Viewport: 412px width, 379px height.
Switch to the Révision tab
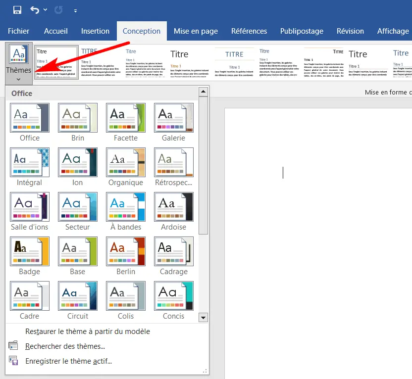pos(350,31)
